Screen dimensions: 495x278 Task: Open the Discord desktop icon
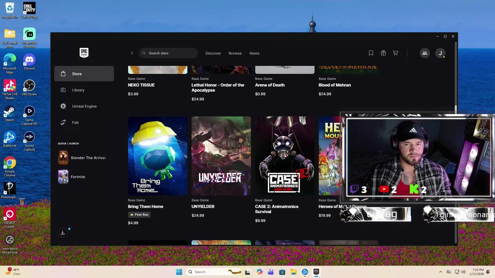click(29, 62)
